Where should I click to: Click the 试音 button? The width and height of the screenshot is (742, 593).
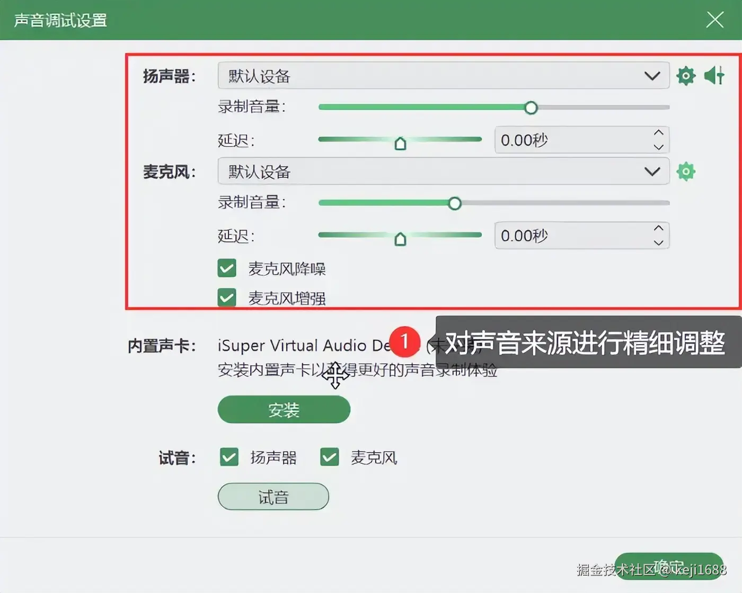(273, 497)
